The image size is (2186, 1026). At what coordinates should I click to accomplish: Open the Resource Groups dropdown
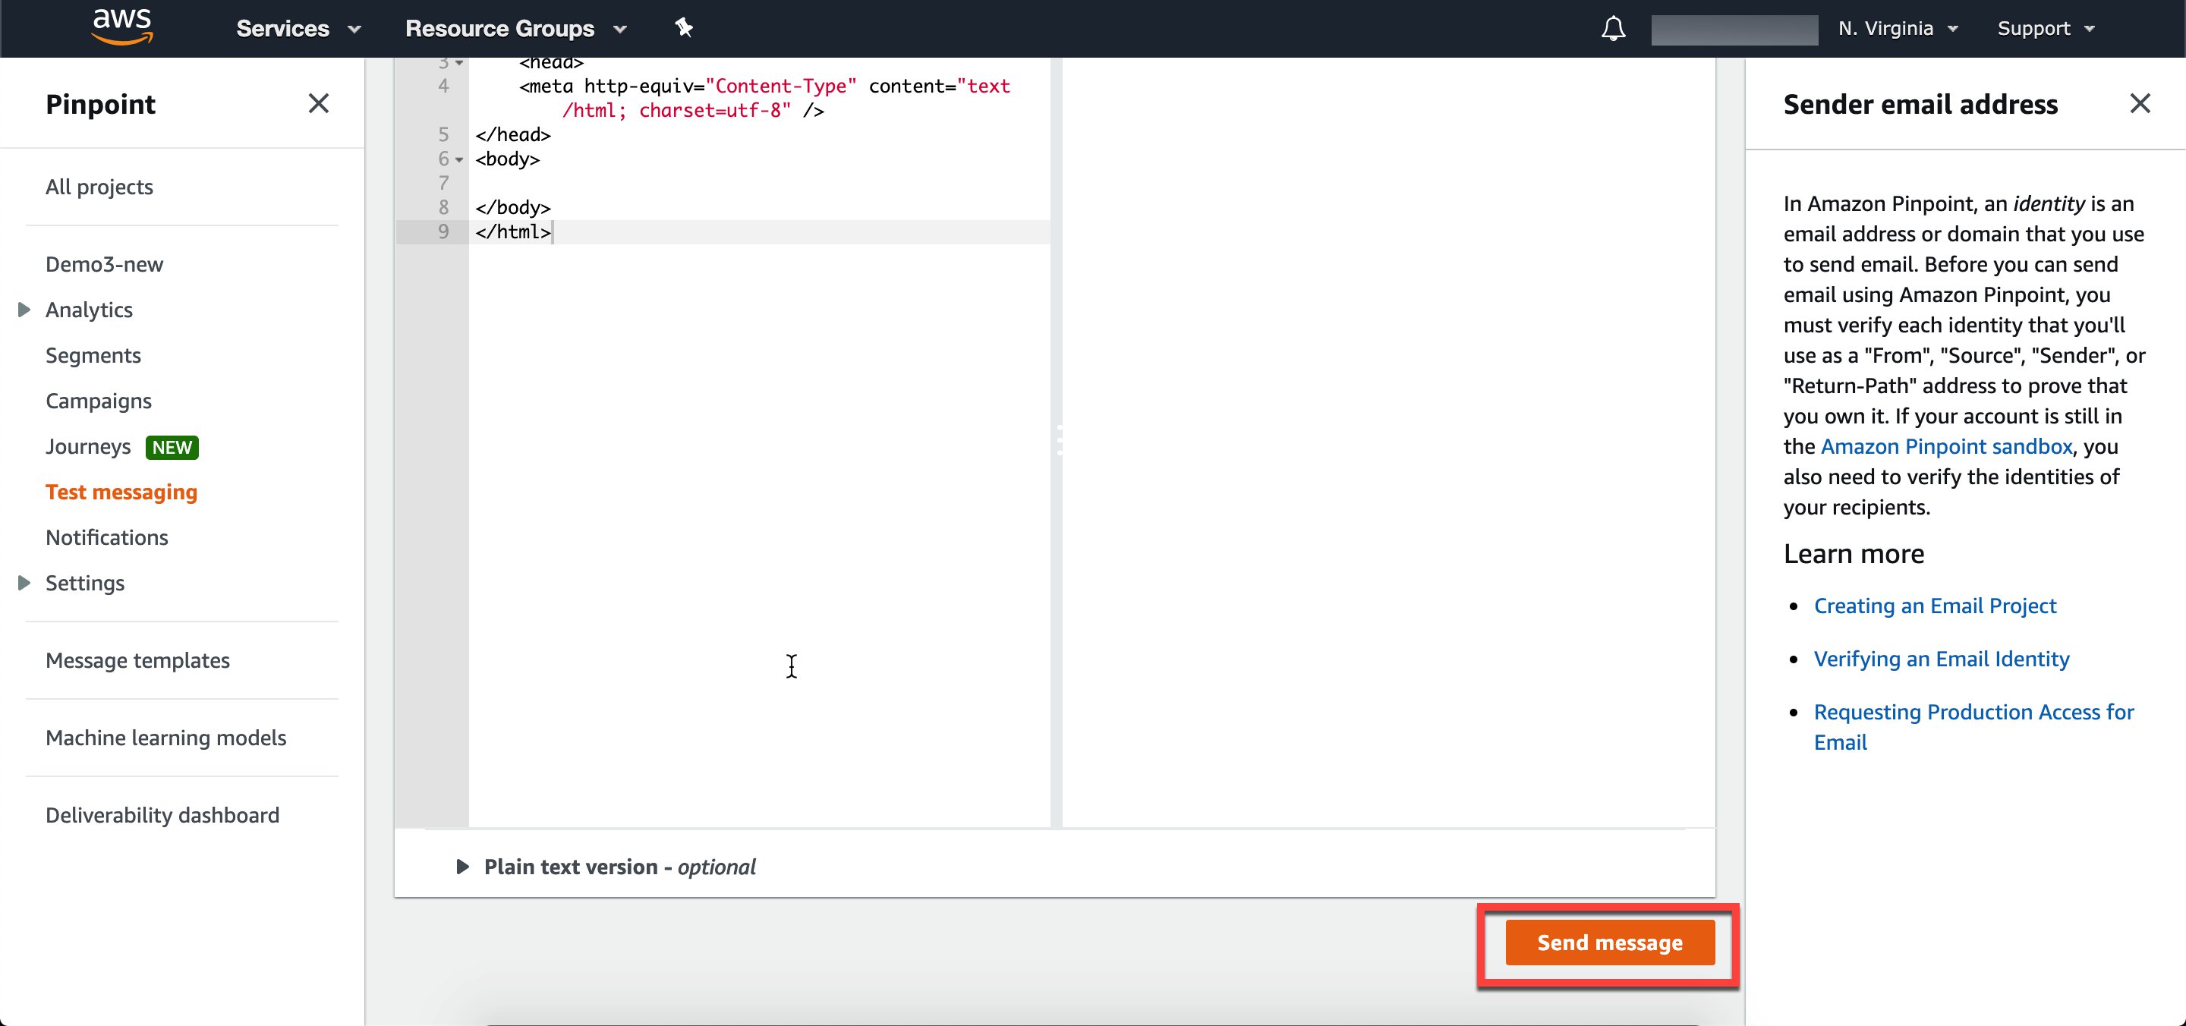tap(516, 29)
